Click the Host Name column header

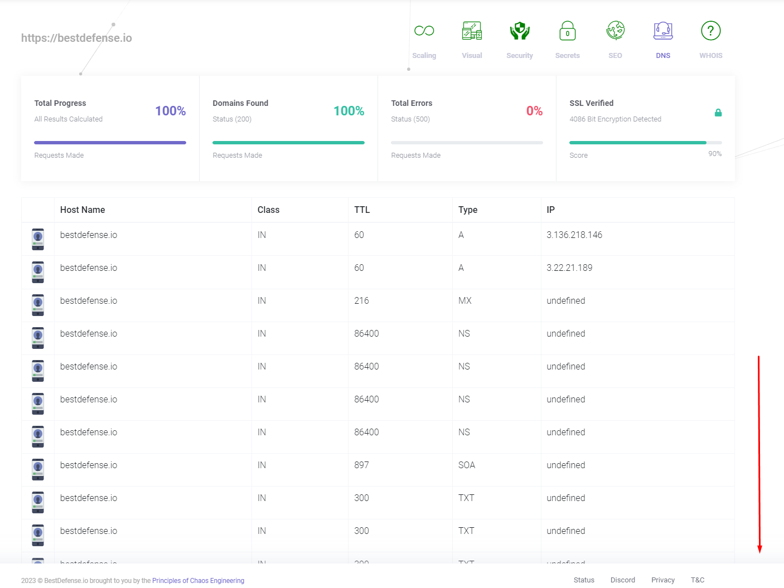83,210
